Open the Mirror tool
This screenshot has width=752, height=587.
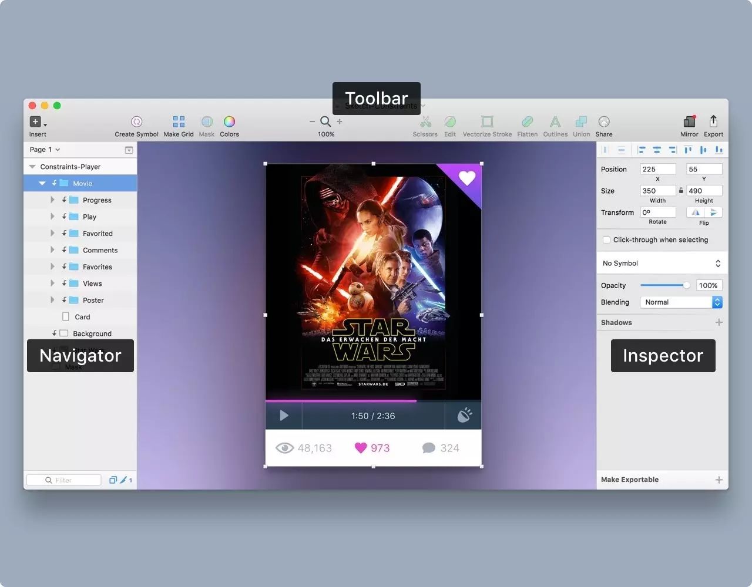(689, 122)
